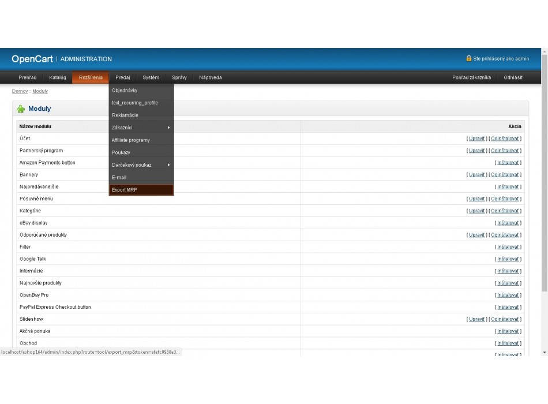Uninstall the Posuvné menu module
Viewport: 548px width, 404px height.
pos(505,199)
